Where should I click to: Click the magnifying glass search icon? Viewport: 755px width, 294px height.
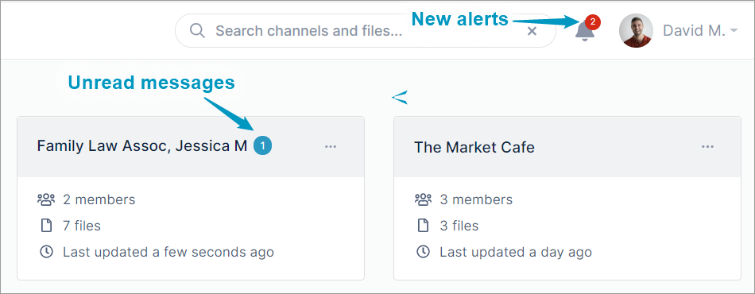pos(197,31)
